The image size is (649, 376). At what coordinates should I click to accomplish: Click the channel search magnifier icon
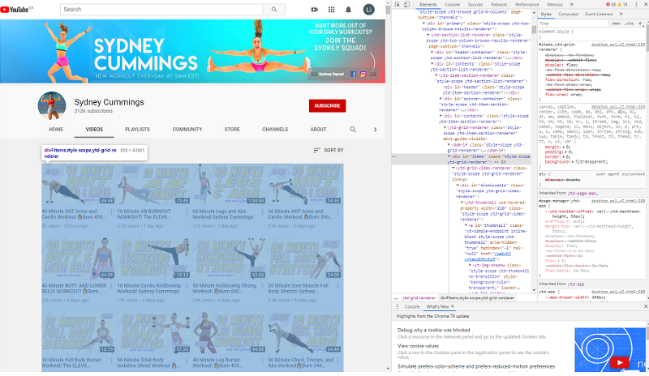pyautogui.click(x=353, y=130)
